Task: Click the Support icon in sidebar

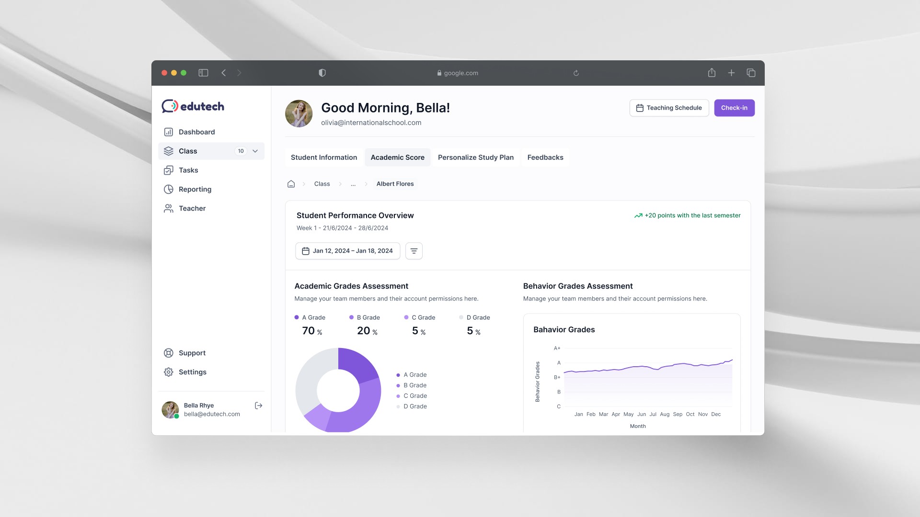Action: [x=168, y=353]
